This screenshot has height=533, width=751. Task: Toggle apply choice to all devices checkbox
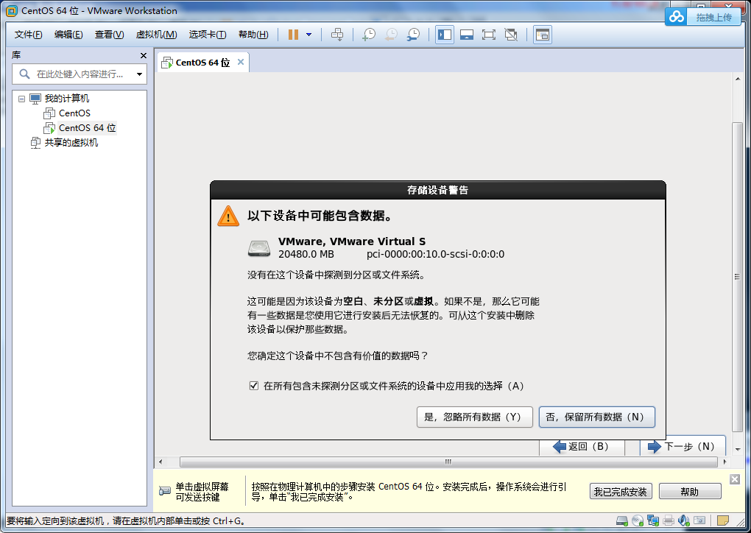click(253, 385)
